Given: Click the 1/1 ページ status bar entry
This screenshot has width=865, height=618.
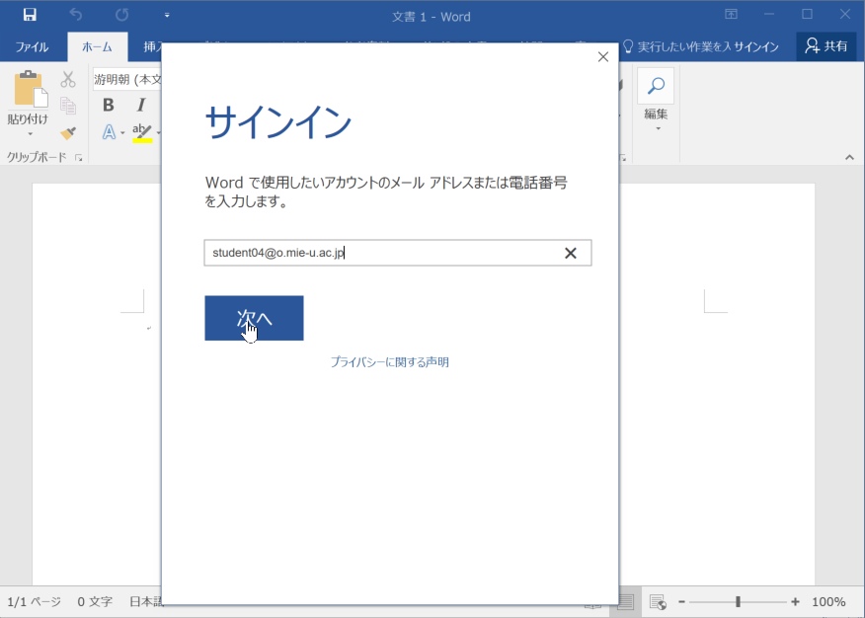Looking at the screenshot, I should [x=35, y=601].
